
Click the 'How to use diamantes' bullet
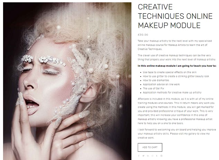tap(156, 80)
